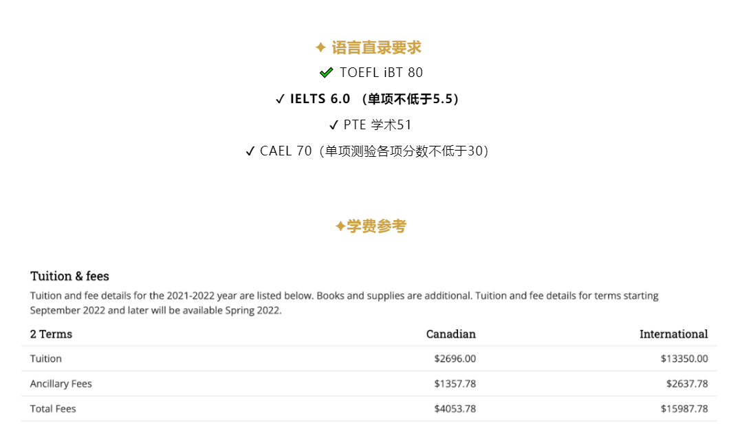Click the check mark before IELTS 6.0

click(280, 100)
